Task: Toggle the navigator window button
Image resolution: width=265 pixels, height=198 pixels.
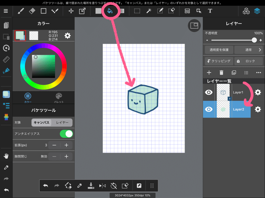Action: [194, 26]
